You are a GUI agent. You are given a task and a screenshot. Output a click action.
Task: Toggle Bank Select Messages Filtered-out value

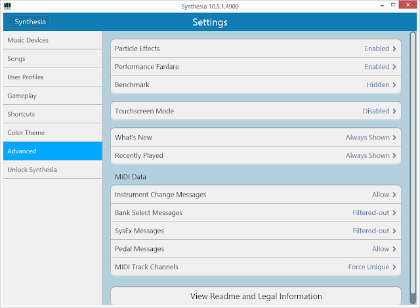tap(371, 212)
